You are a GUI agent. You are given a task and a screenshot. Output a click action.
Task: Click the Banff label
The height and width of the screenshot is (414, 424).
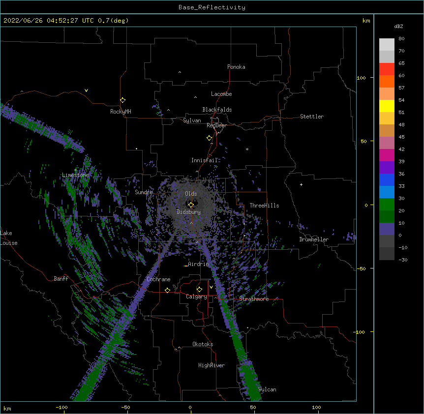[x=61, y=279]
